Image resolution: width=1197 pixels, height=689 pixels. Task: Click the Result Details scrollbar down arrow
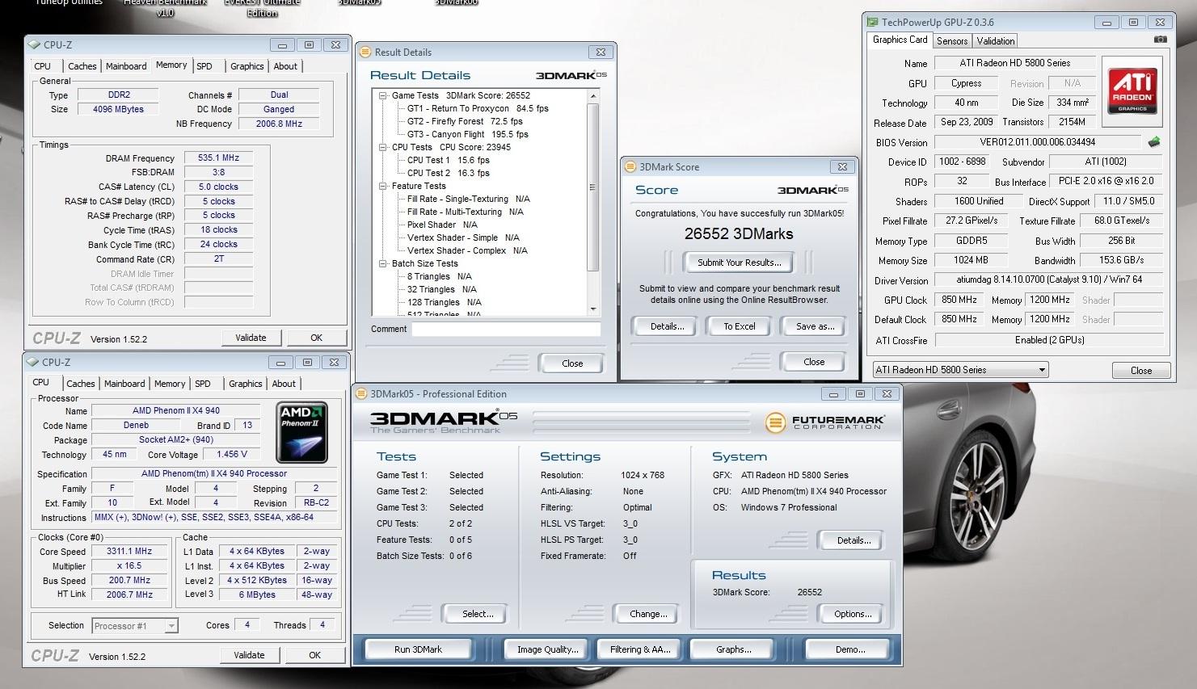(593, 309)
